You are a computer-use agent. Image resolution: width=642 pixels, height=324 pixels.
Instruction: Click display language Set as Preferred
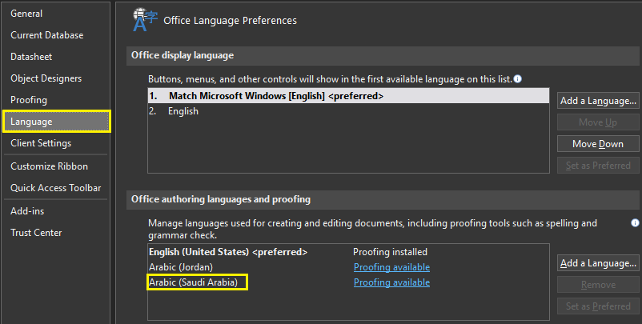598,166
